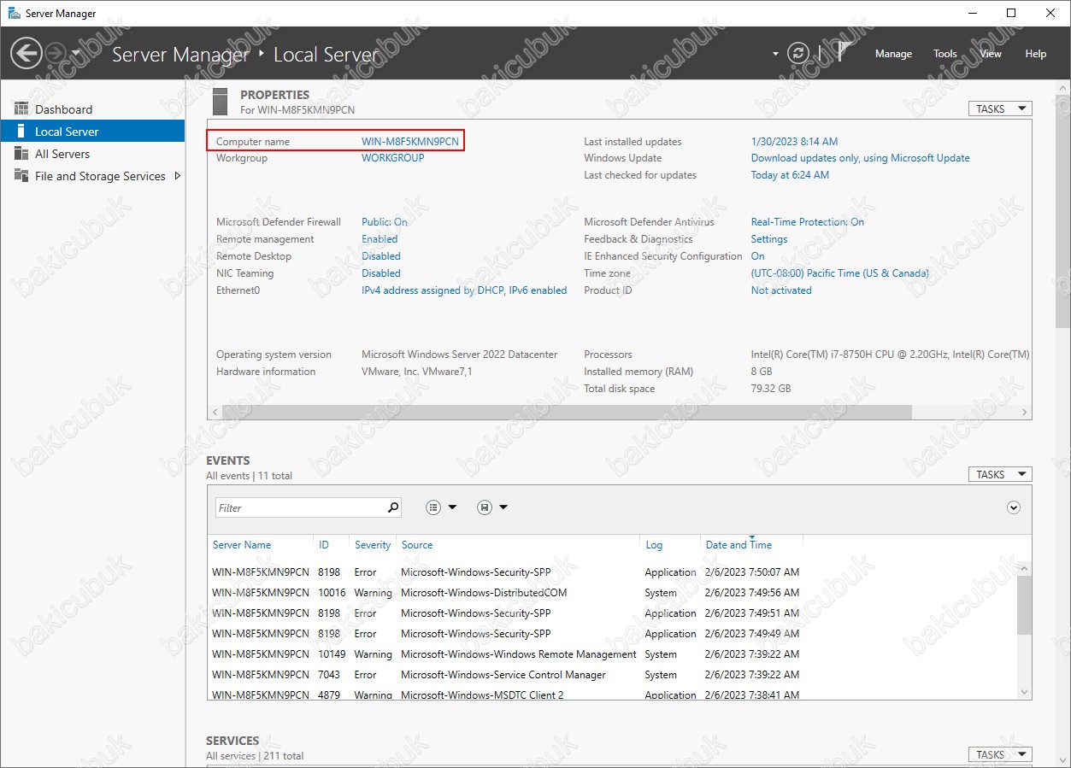Expand the events filter chevron button

pyautogui.click(x=1014, y=507)
